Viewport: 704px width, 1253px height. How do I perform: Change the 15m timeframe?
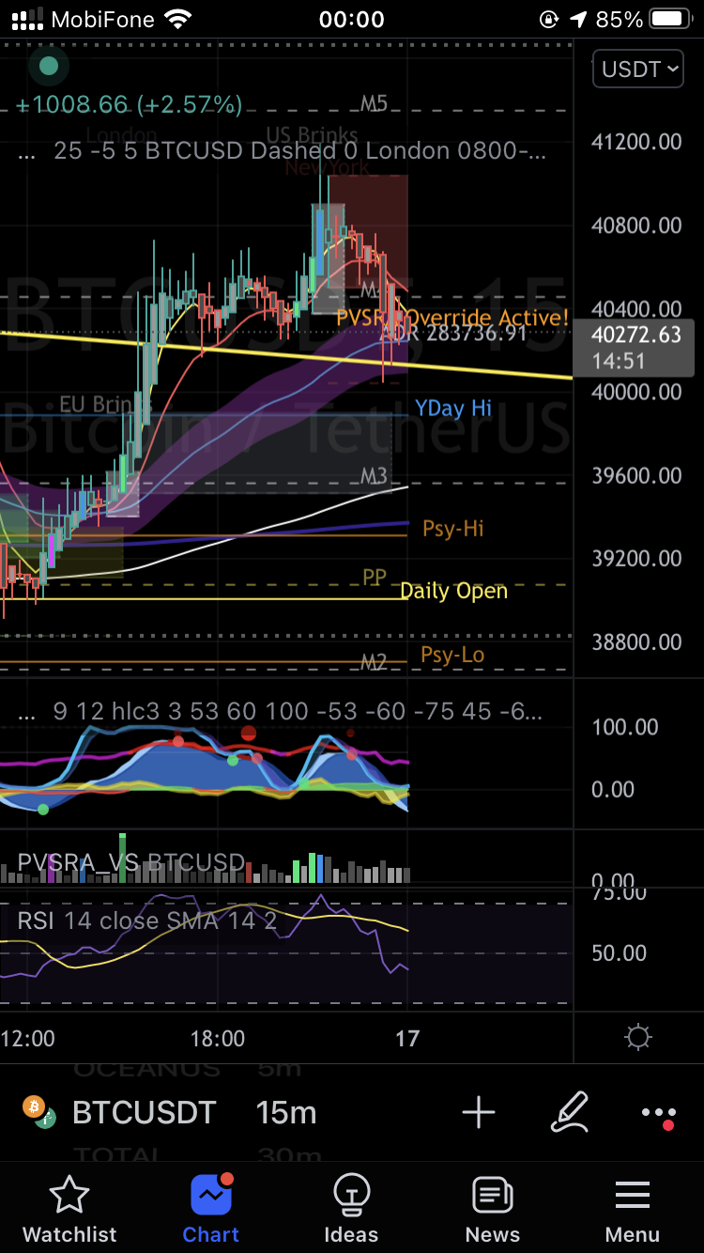[x=285, y=1113]
